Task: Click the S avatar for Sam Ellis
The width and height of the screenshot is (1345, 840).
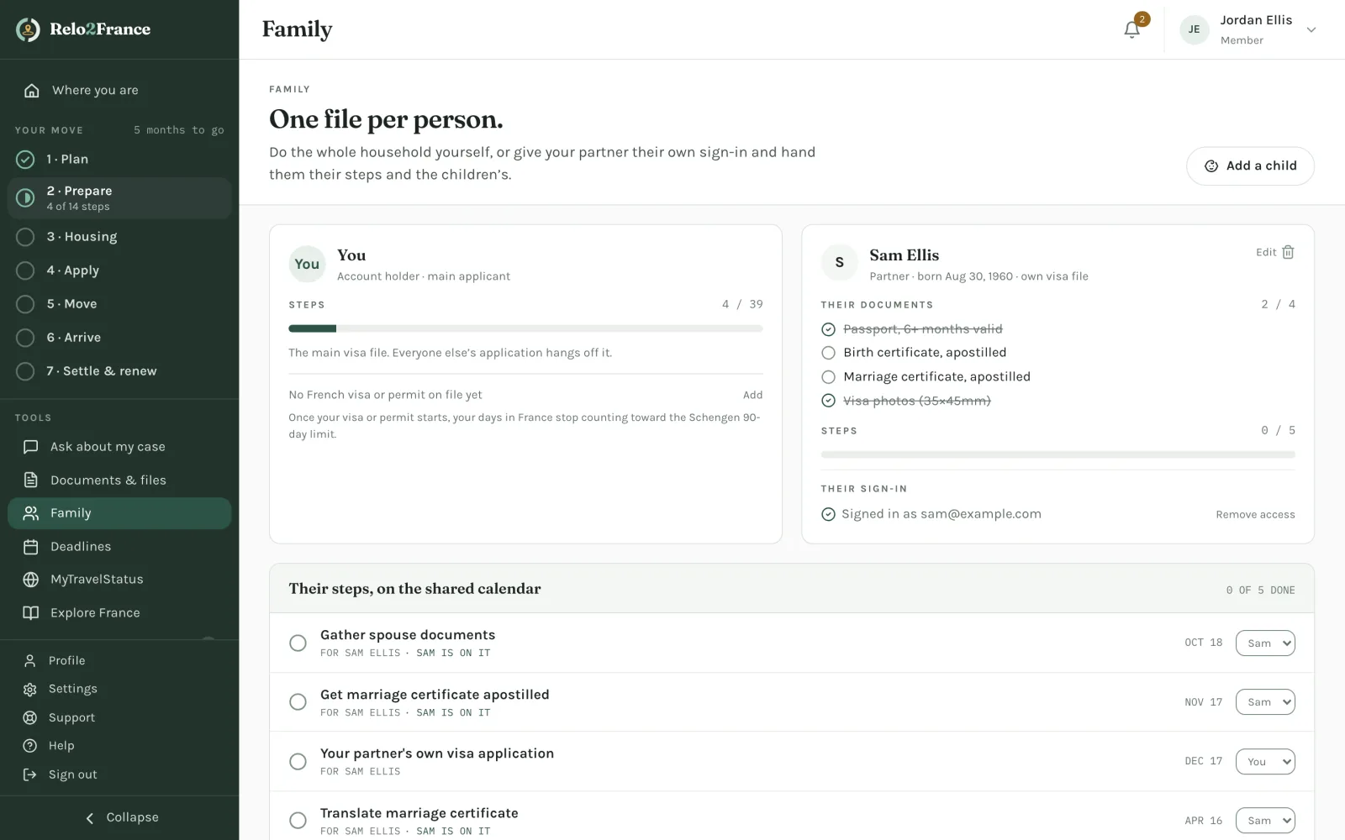Action: coord(839,263)
